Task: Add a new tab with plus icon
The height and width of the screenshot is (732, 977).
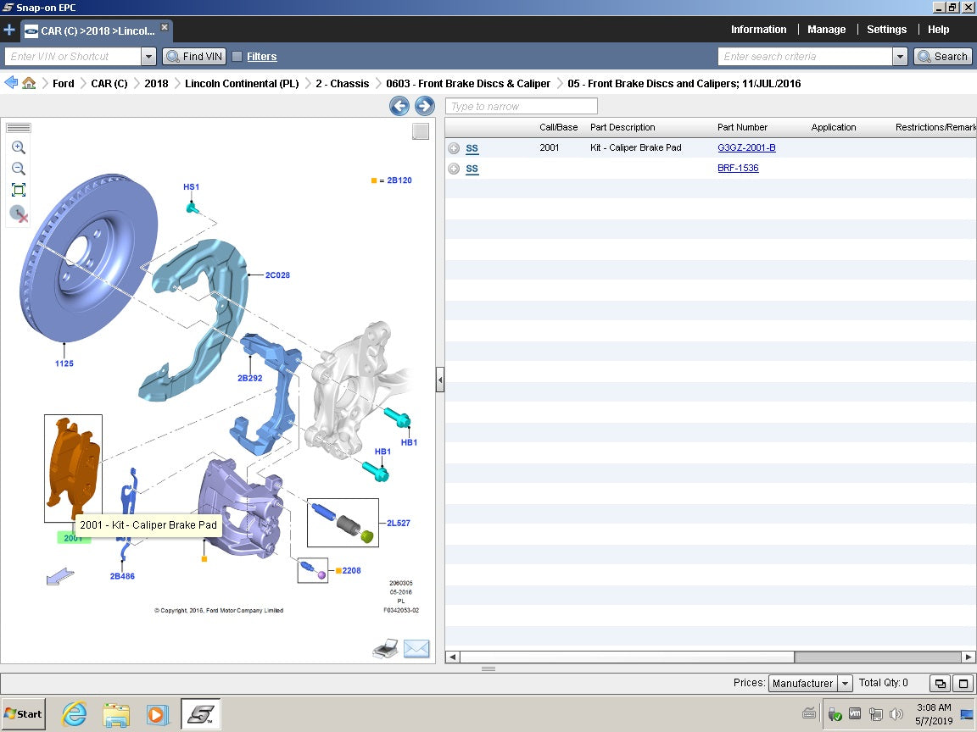Action: pos(9,30)
